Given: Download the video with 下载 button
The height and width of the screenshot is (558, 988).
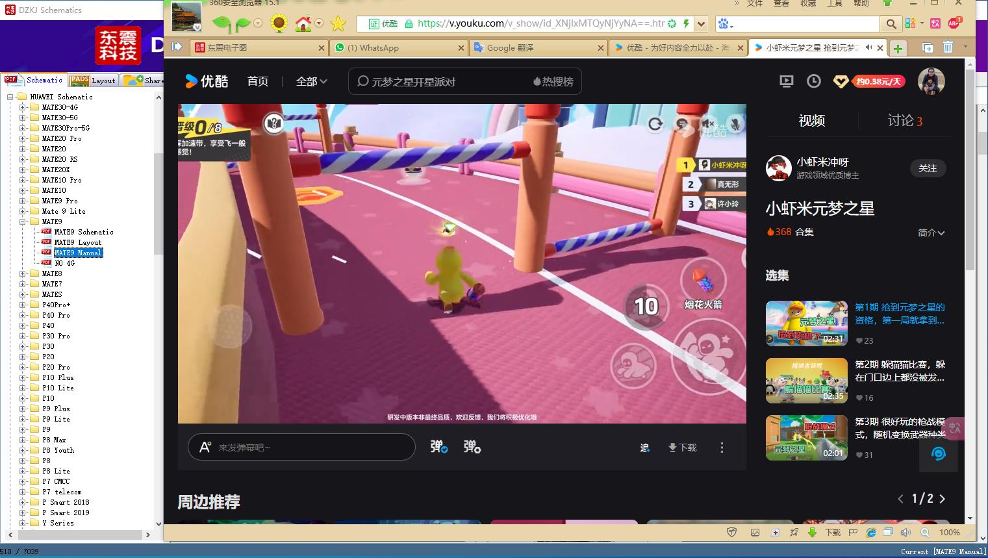Looking at the screenshot, I should (x=682, y=448).
